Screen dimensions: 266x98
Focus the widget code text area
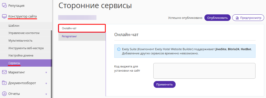[204, 71]
